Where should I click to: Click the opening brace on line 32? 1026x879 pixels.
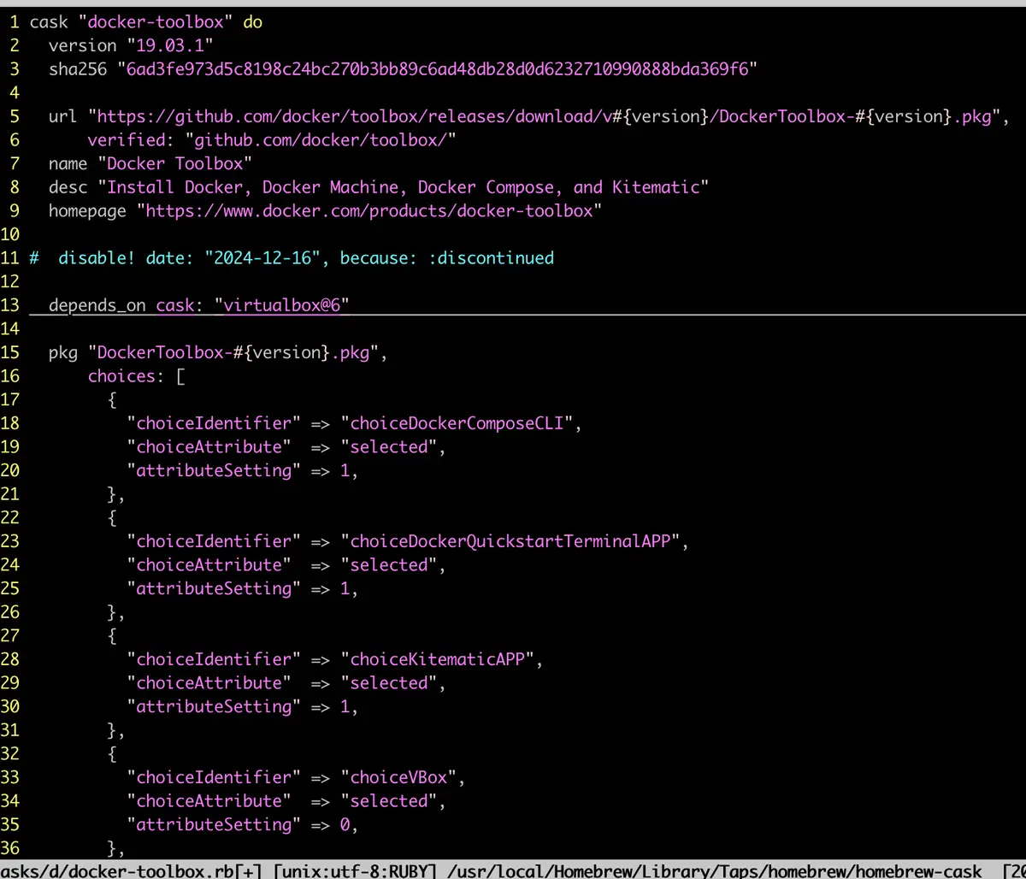tap(111, 753)
